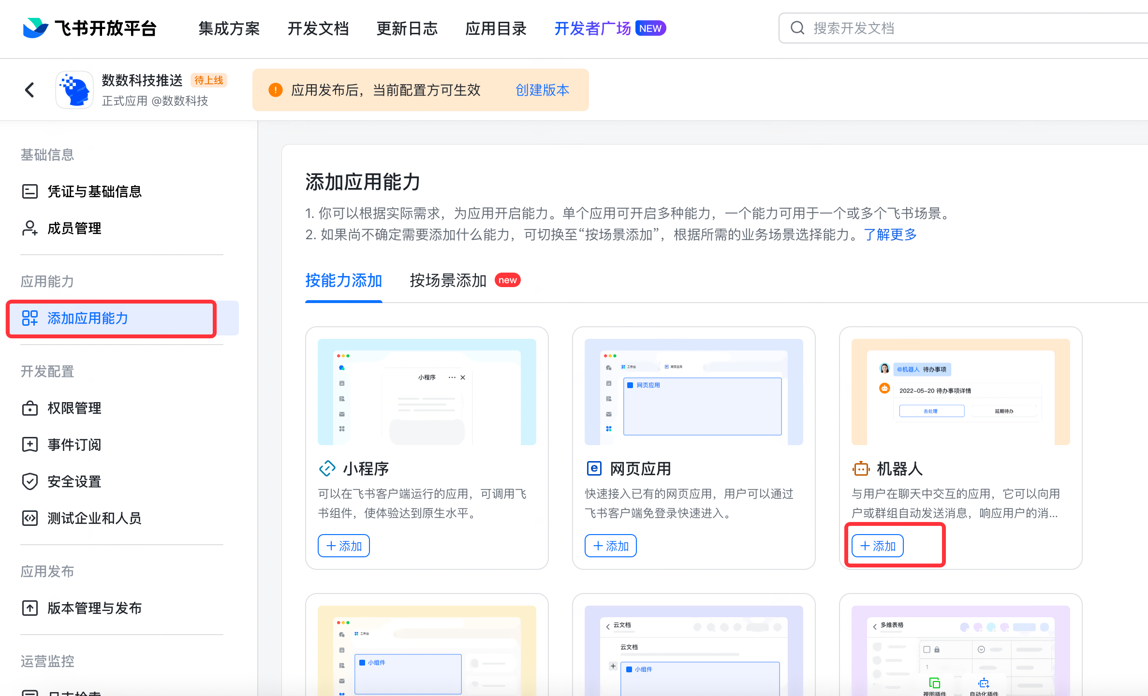Add the 小程序 mini program capability
The height and width of the screenshot is (696, 1148).
pyautogui.click(x=343, y=546)
